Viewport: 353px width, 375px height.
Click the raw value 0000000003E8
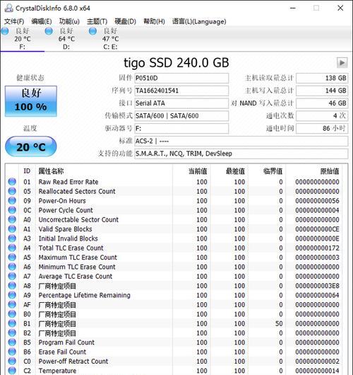coord(317,286)
